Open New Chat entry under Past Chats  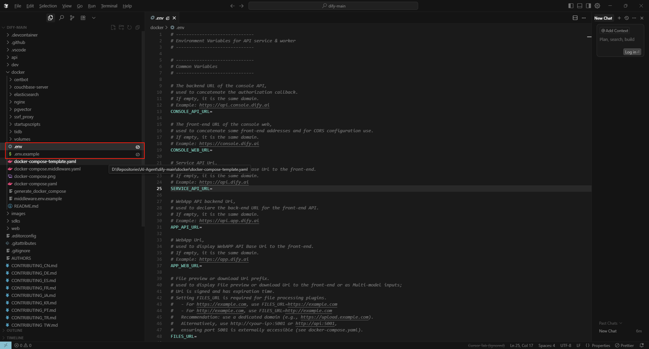click(620, 331)
